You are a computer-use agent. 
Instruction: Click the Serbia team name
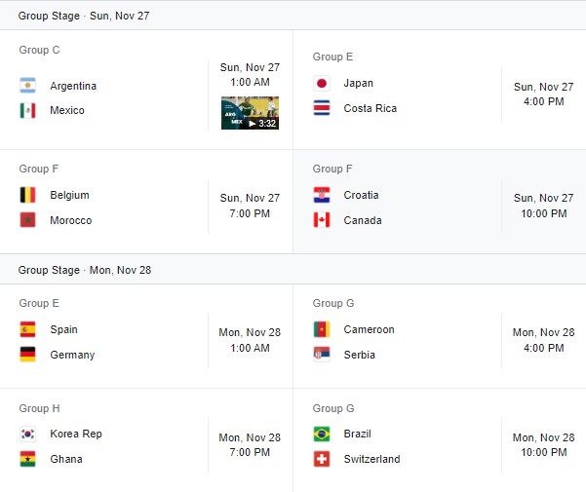click(359, 355)
